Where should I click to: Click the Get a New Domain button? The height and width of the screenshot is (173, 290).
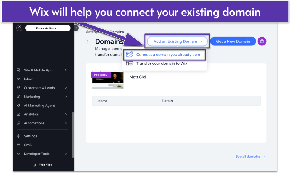coord(233,41)
